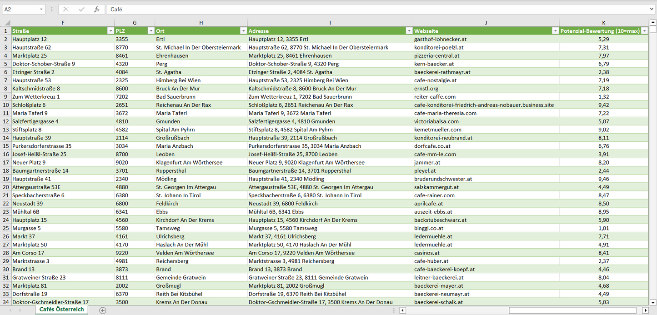Click the ellipsis next to the Name Box

(x=52, y=9)
